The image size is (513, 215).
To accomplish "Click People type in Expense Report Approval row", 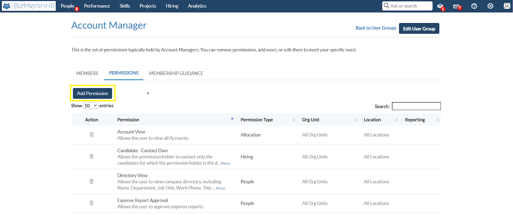I will click(248, 203).
